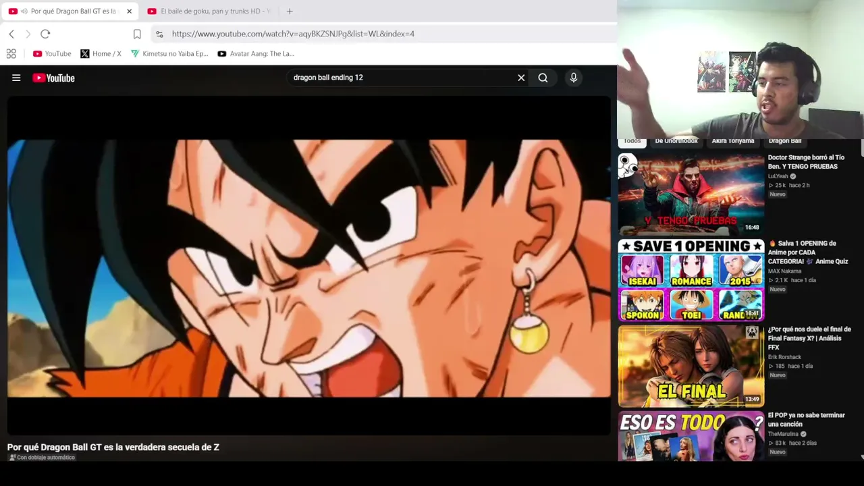This screenshot has width=864, height=486.
Task: Reload the current page
Action: [45, 34]
